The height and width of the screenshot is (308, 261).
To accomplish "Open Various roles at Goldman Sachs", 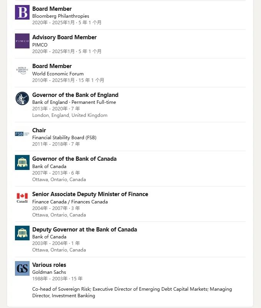I will pos(49,265).
